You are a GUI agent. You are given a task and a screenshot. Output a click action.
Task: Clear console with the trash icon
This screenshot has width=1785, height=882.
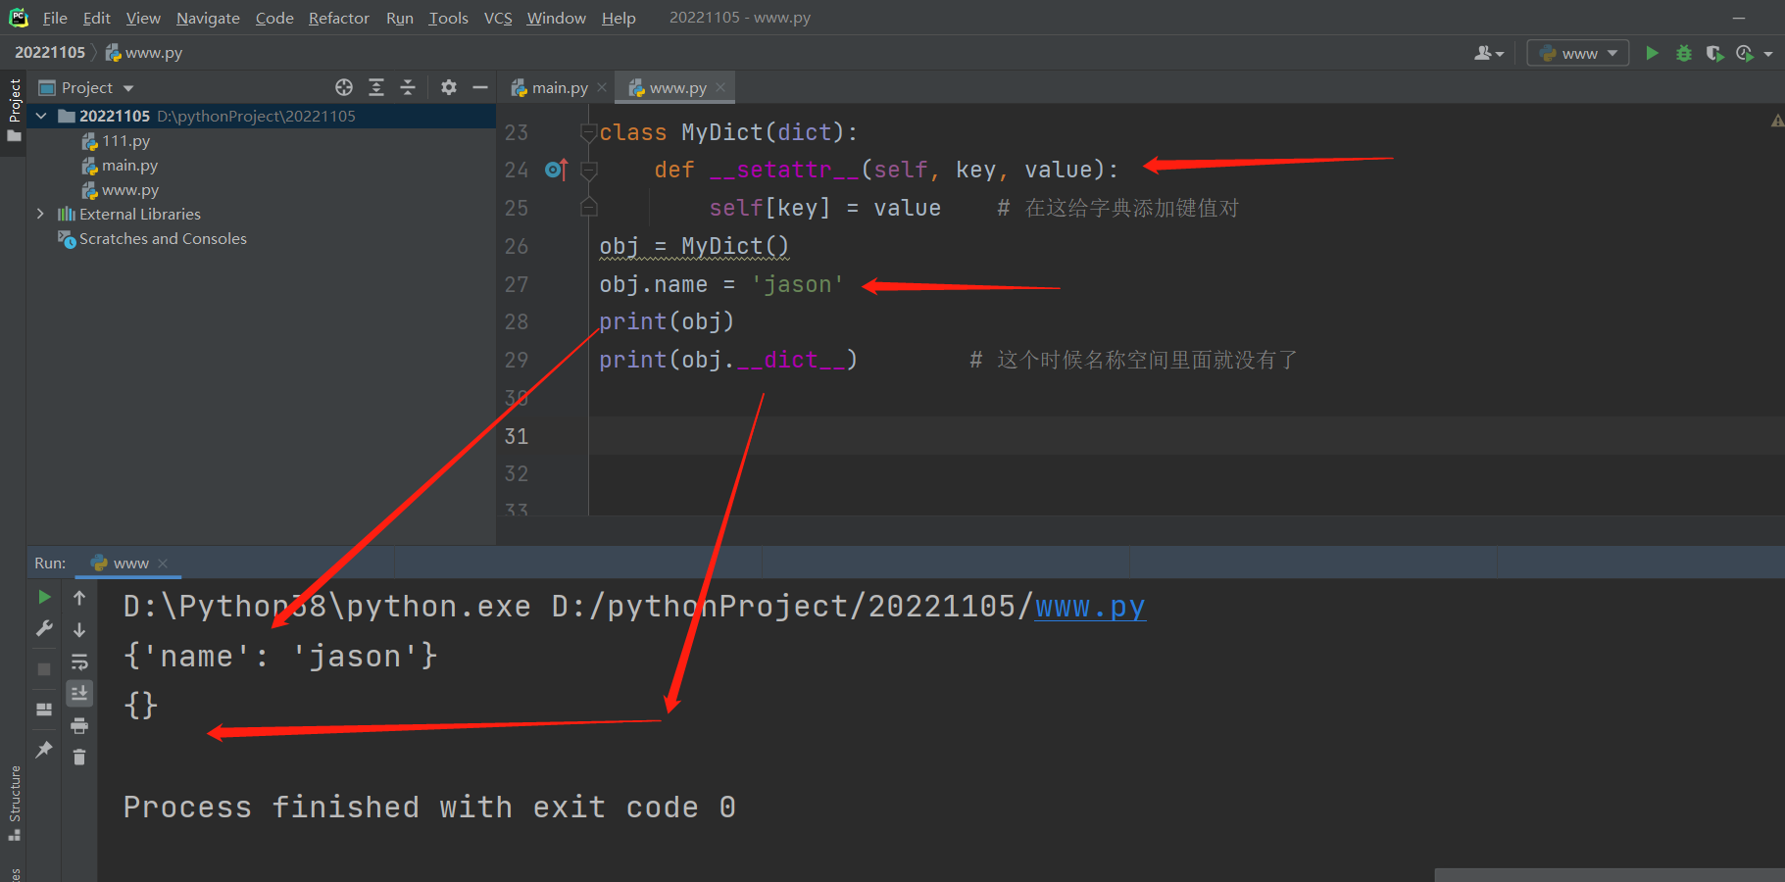point(79,757)
